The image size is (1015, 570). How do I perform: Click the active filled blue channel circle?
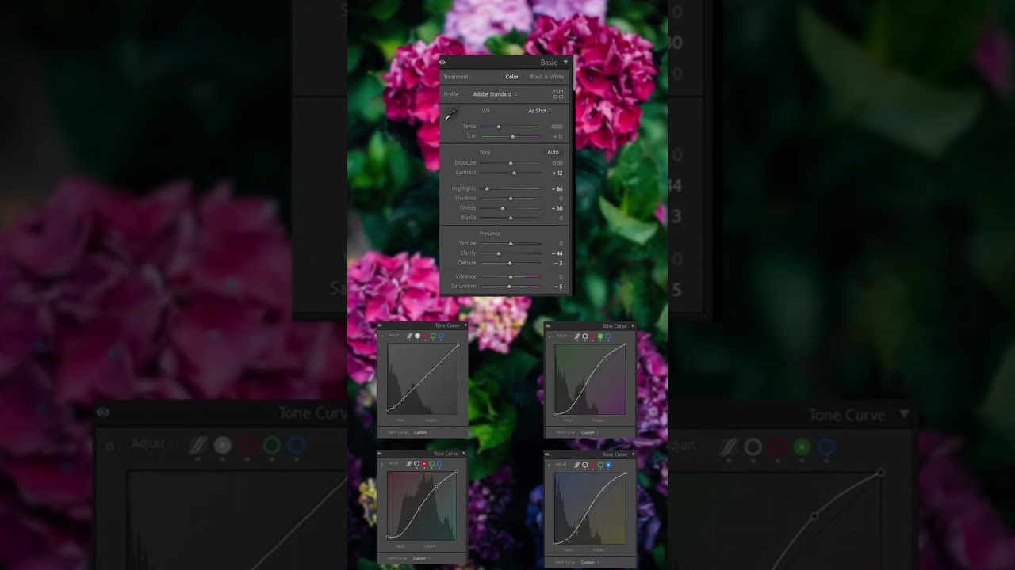coord(608,465)
